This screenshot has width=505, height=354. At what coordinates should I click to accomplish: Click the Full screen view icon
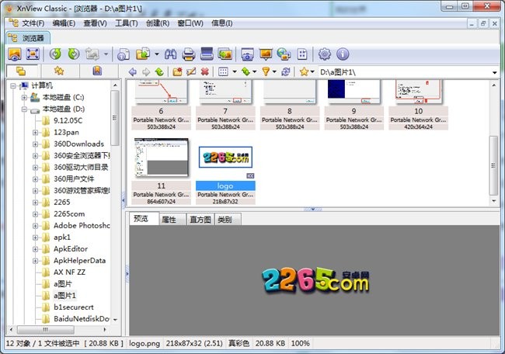[x=33, y=54]
